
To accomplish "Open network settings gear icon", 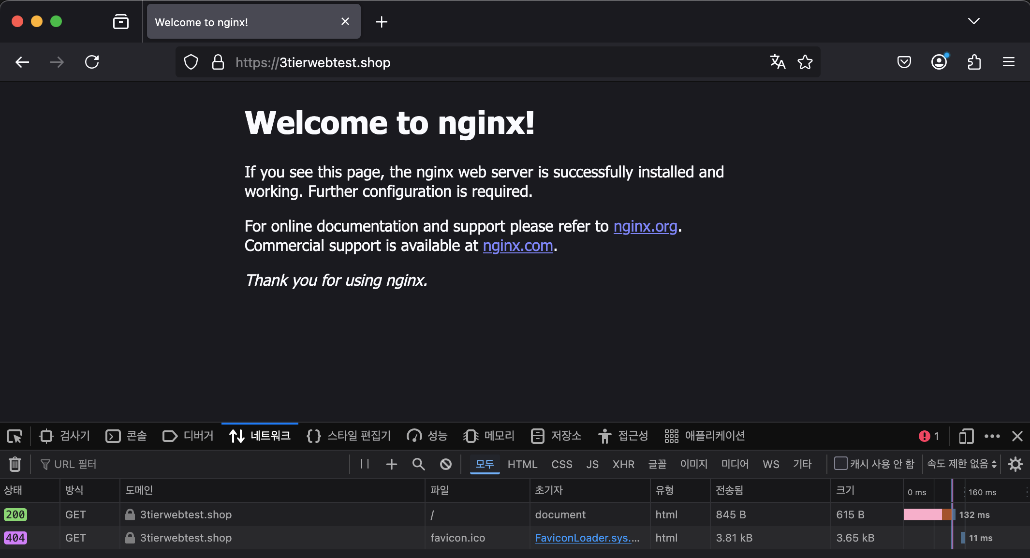I will point(1015,464).
